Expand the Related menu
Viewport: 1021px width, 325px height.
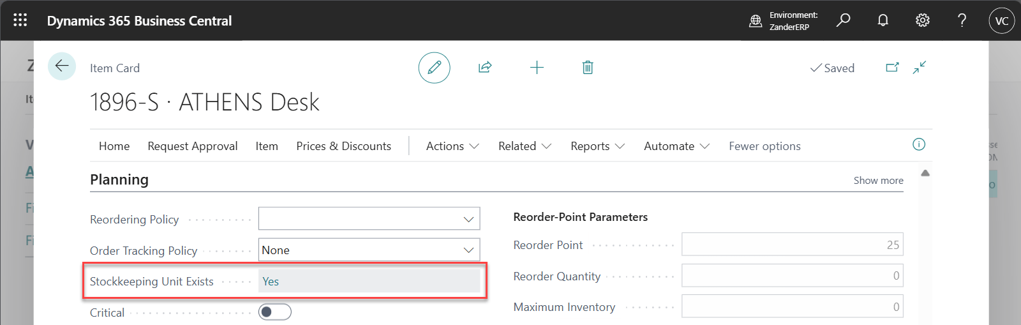(x=525, y=146)
